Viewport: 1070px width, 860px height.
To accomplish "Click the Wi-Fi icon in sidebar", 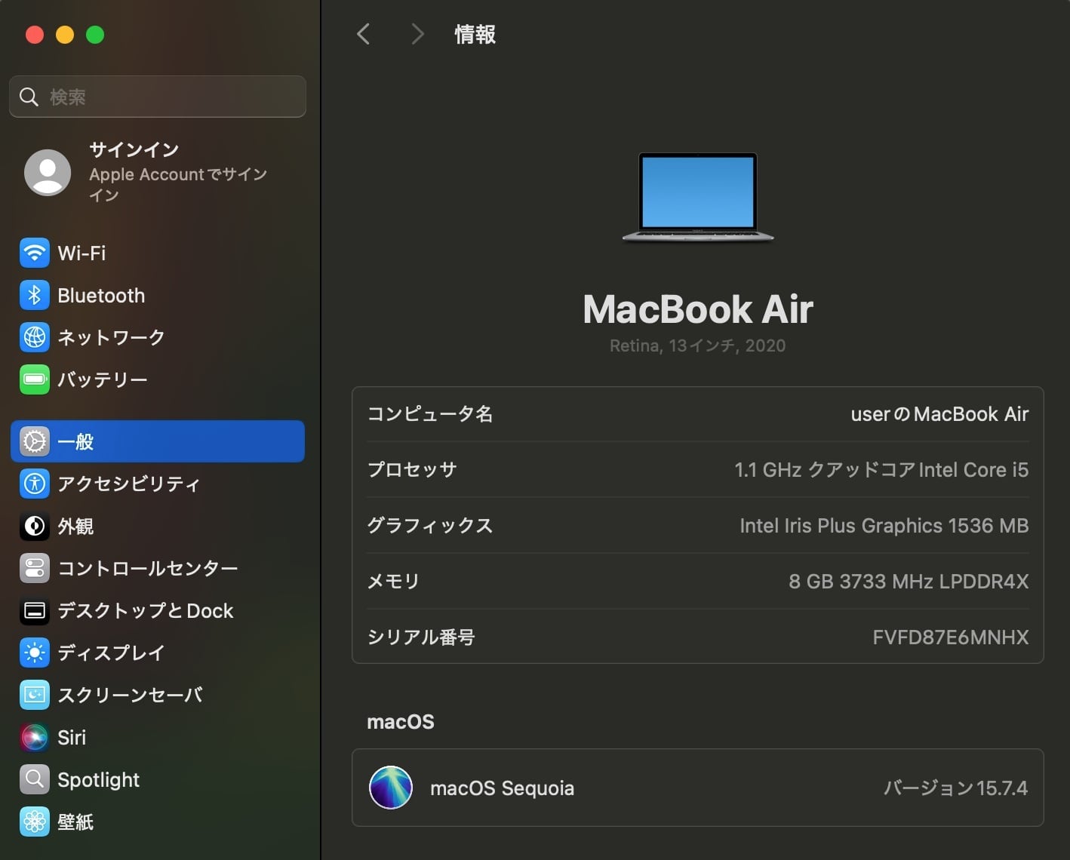I will point(35,253).
